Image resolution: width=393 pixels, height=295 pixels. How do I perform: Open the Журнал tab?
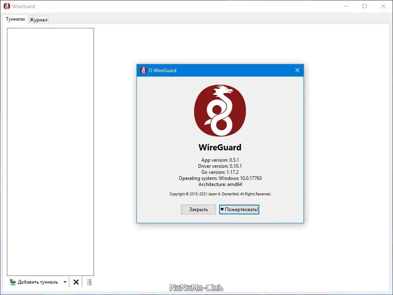(38, 20)
